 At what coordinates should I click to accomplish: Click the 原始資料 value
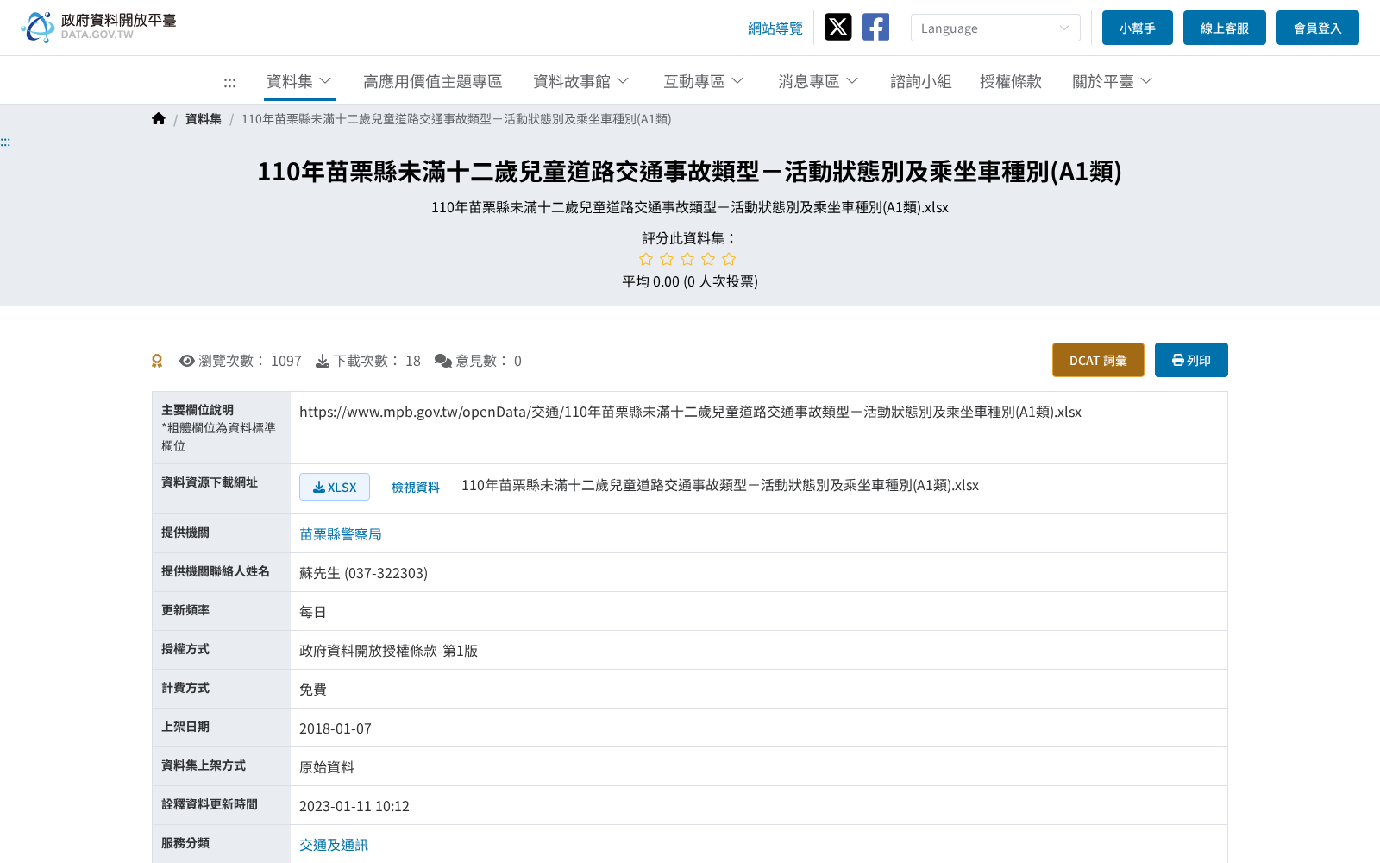(x=327, y=767)
